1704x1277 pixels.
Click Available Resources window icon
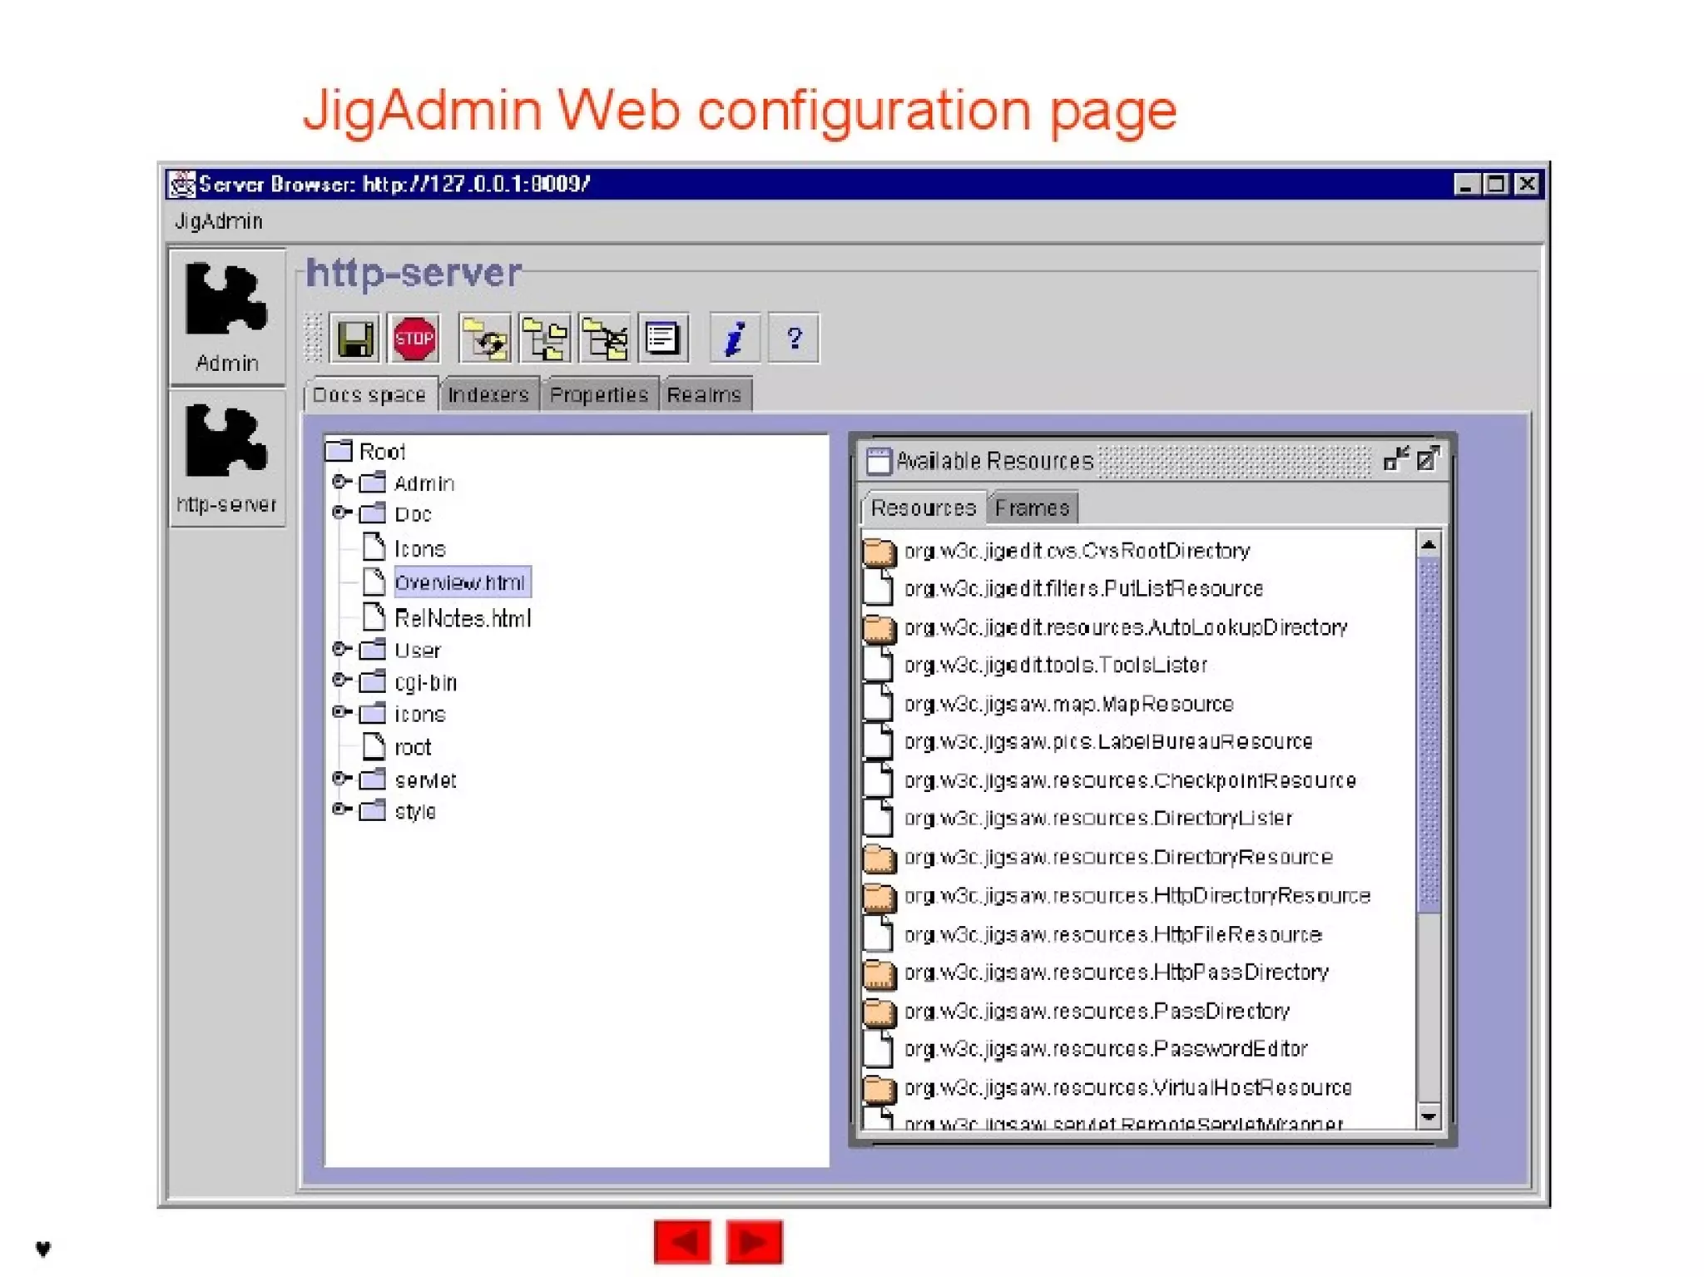pyautogui.click(x=878, y=460)
